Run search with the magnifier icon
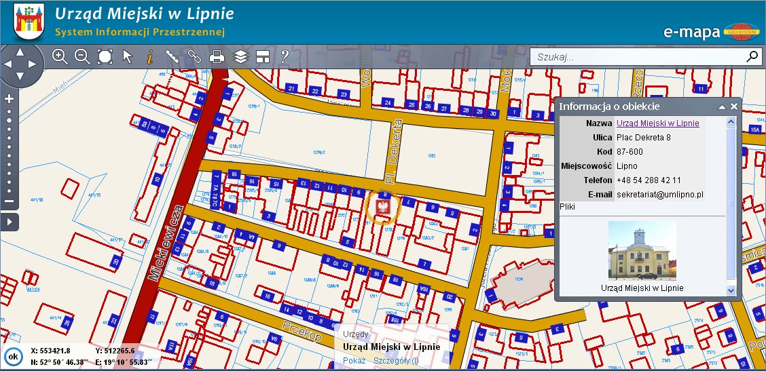The width and height of the screenshot is (766, 371). 752,56
